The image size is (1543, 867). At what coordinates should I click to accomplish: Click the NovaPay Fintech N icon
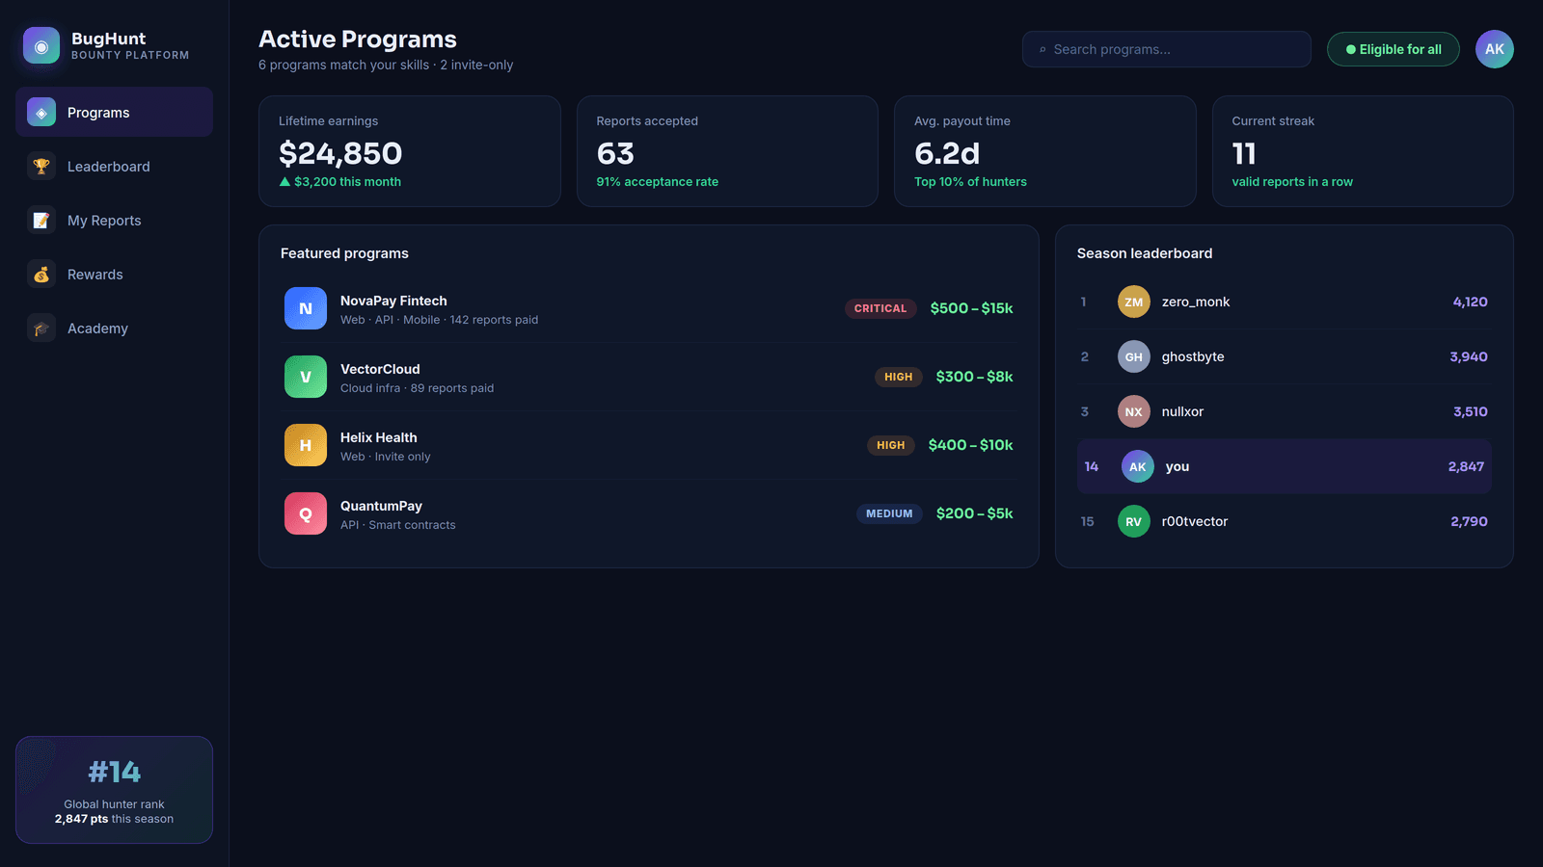pos(306,308)
